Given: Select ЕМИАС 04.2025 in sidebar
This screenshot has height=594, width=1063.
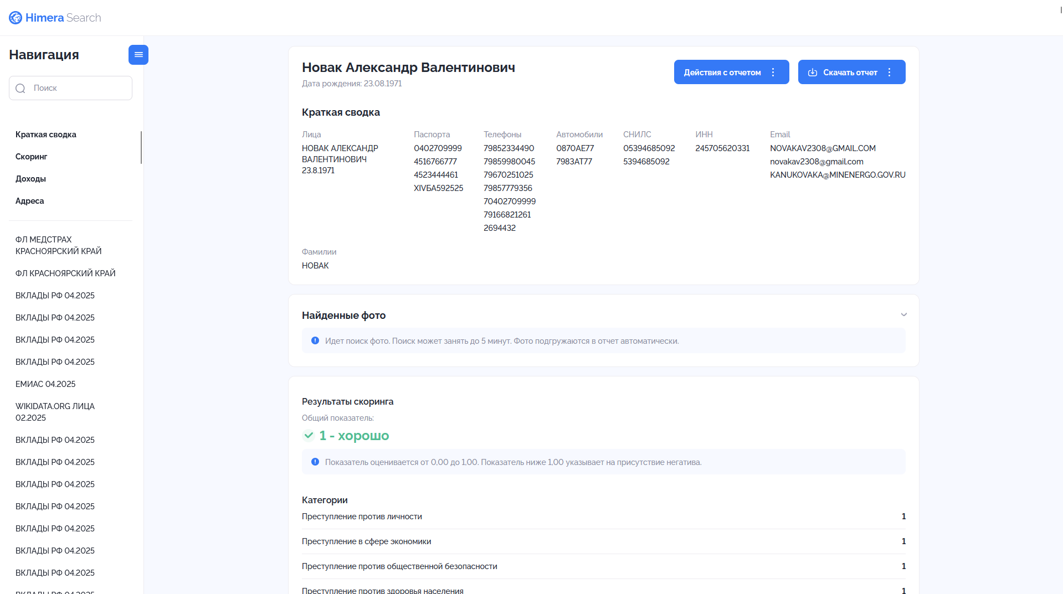Looking at the screenshot, I should (x=45, y=384).
